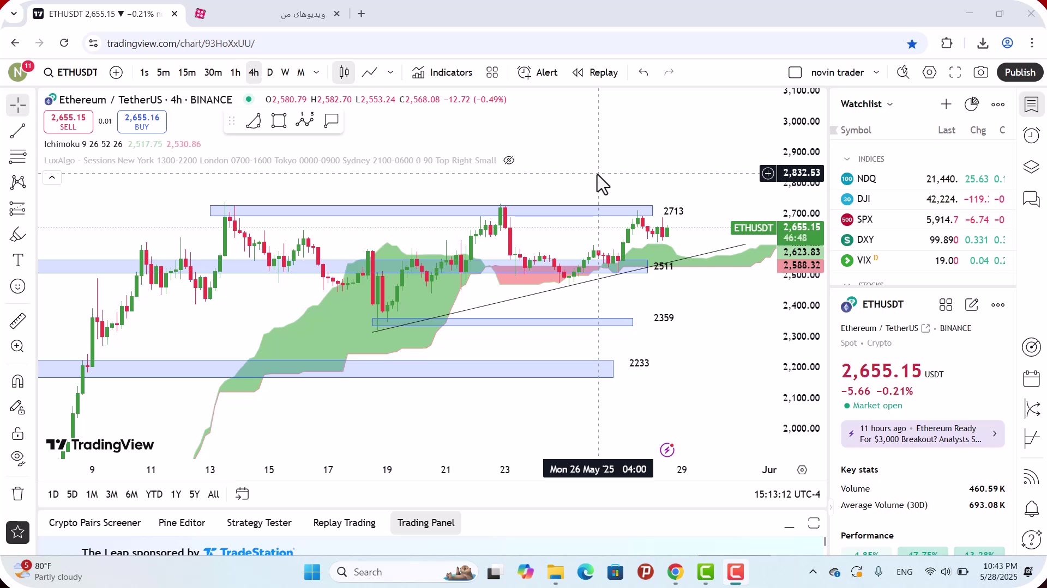The width and height of the screenshot is (1047, 588).
Task: Open Ethereum Ready news headline
Action: [923, 434]
